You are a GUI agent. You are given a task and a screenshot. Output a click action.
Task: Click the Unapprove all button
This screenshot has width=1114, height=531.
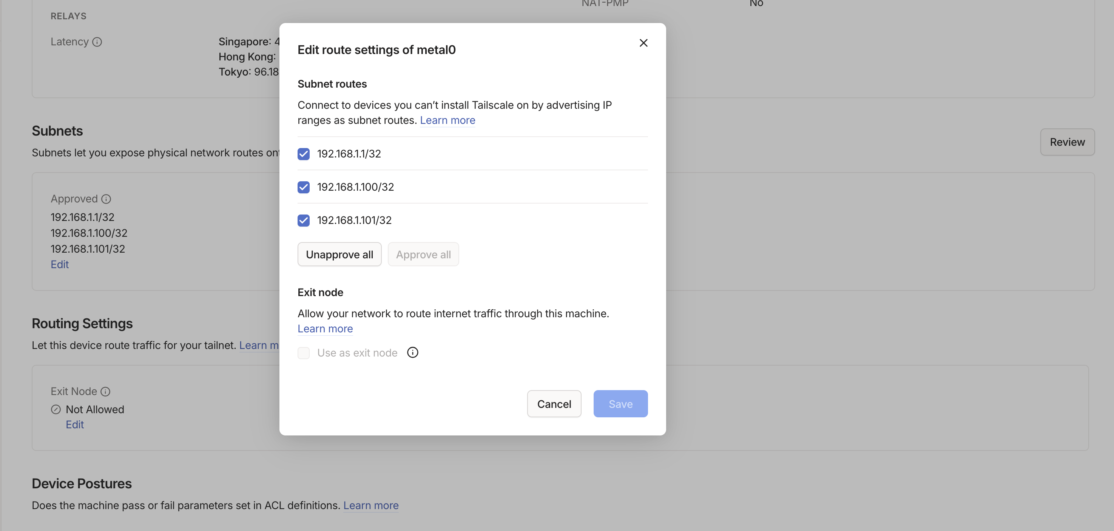pos(339,254)
